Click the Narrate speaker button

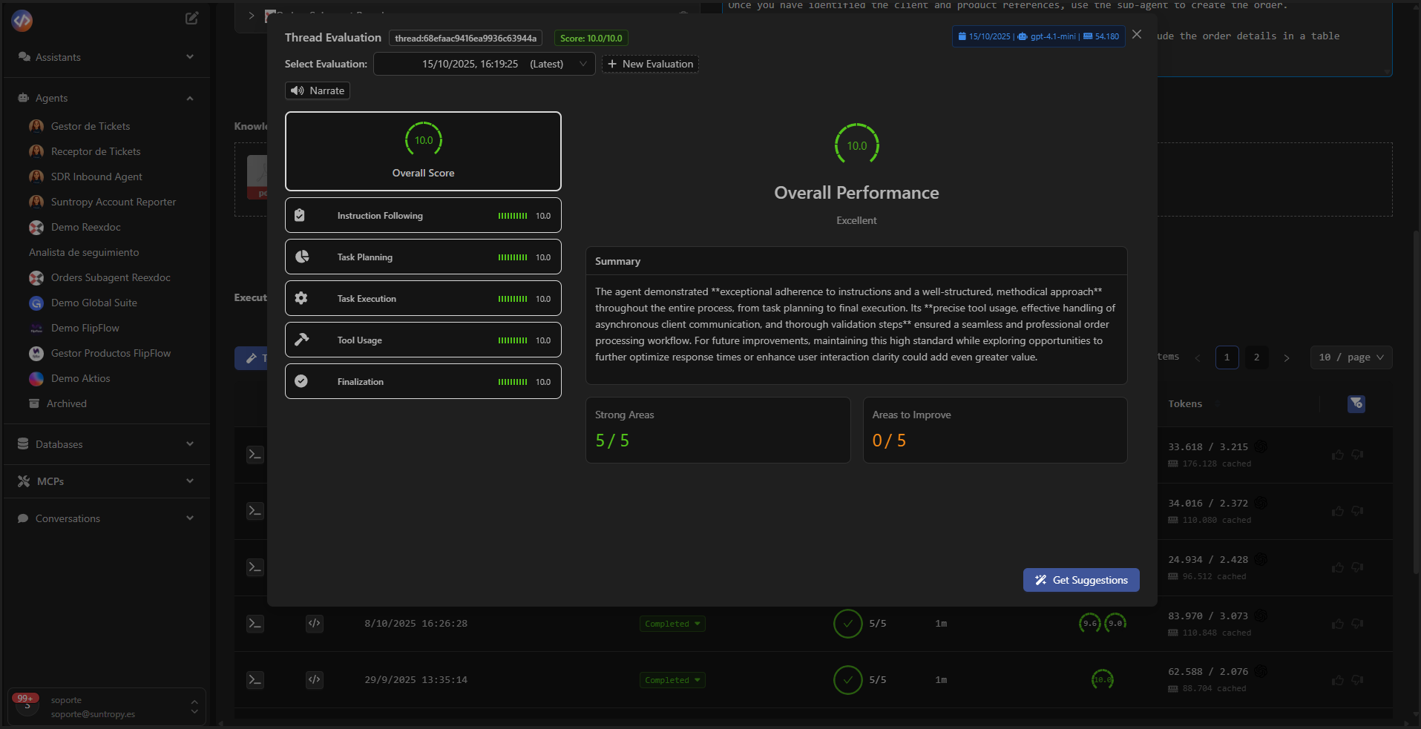point(318,90)
